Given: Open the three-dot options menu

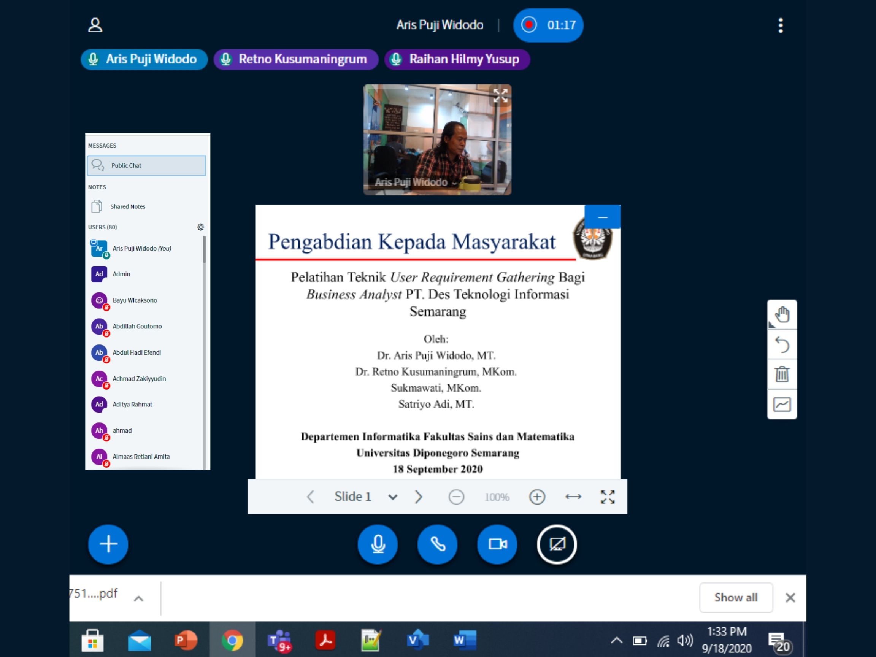Looking at the screenshot, I should [x=781, y=25].
